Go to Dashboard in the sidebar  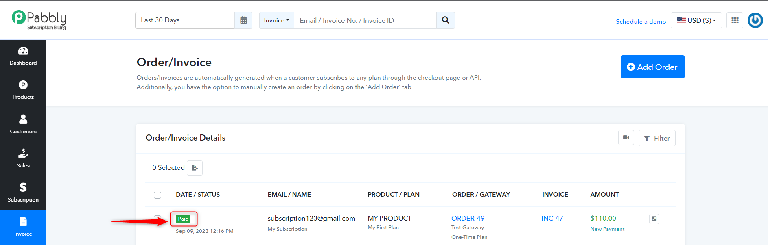coord(23,56)
